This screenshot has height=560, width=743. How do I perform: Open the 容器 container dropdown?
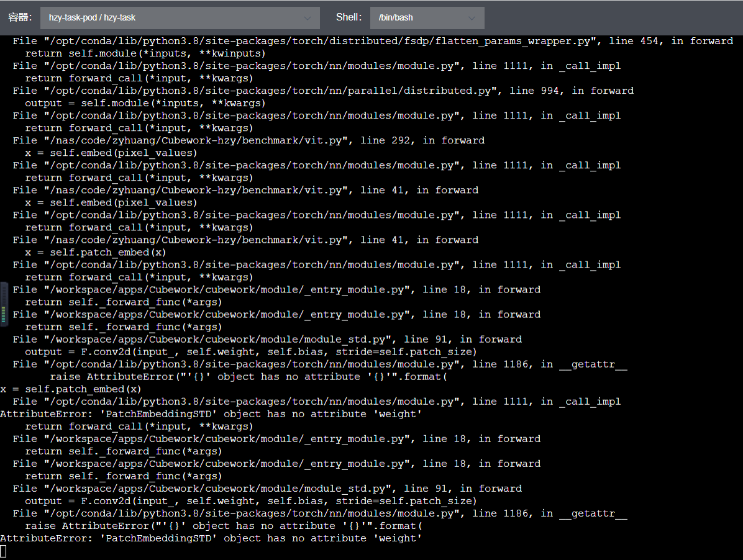tap(179, 18)
